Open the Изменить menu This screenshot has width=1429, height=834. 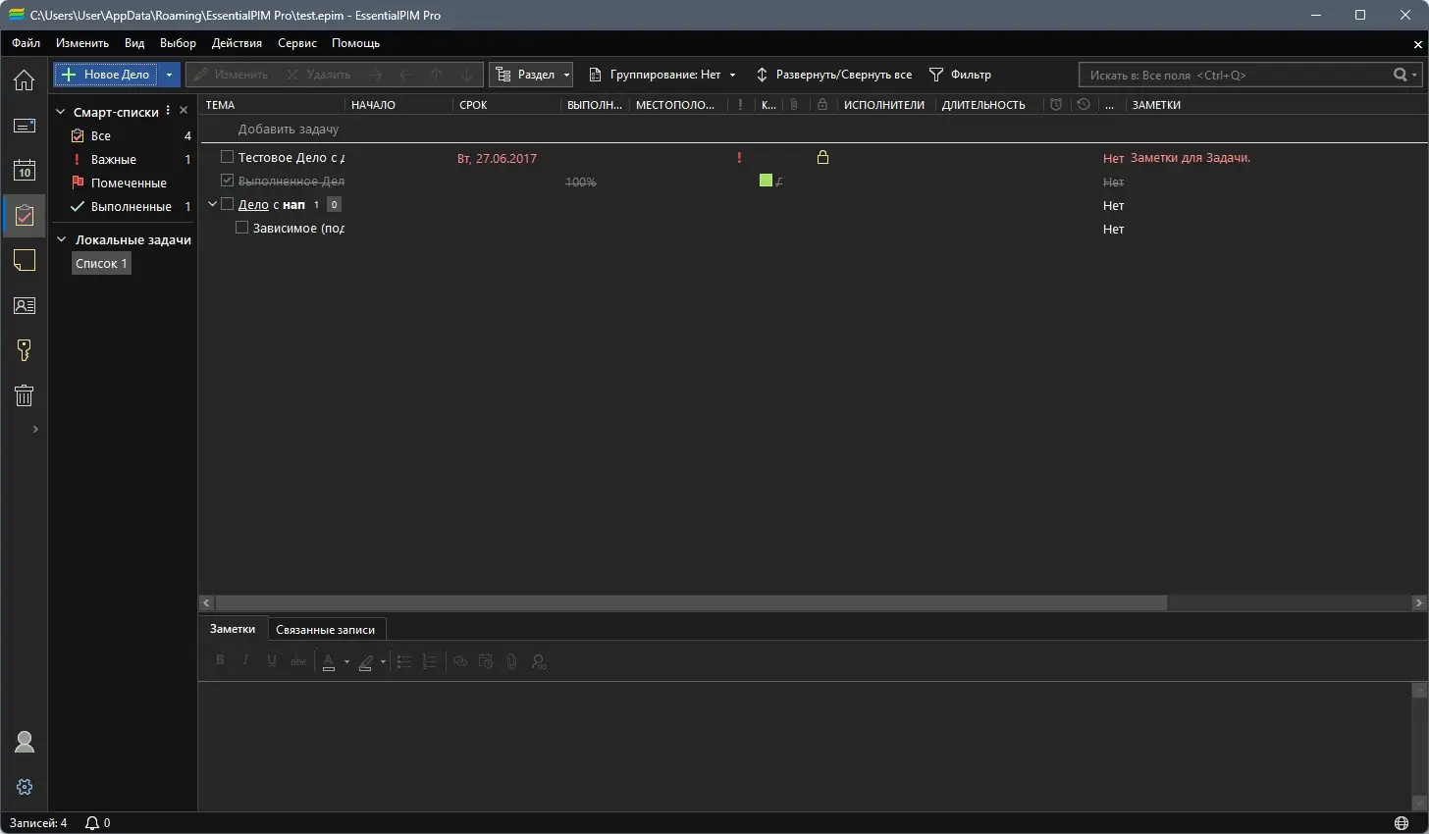click(82, 43)
